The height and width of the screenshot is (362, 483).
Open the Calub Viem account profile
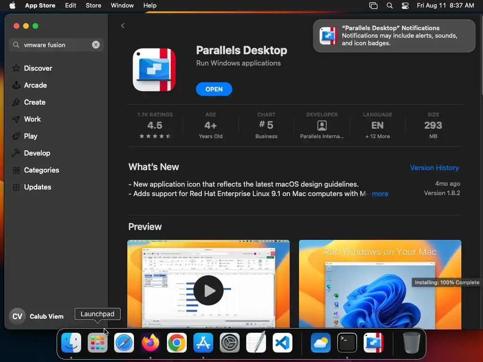click(x=37, y=316)
